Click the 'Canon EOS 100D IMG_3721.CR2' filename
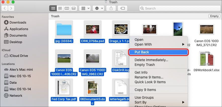This screenshot has height=107, width=222. 206,43
